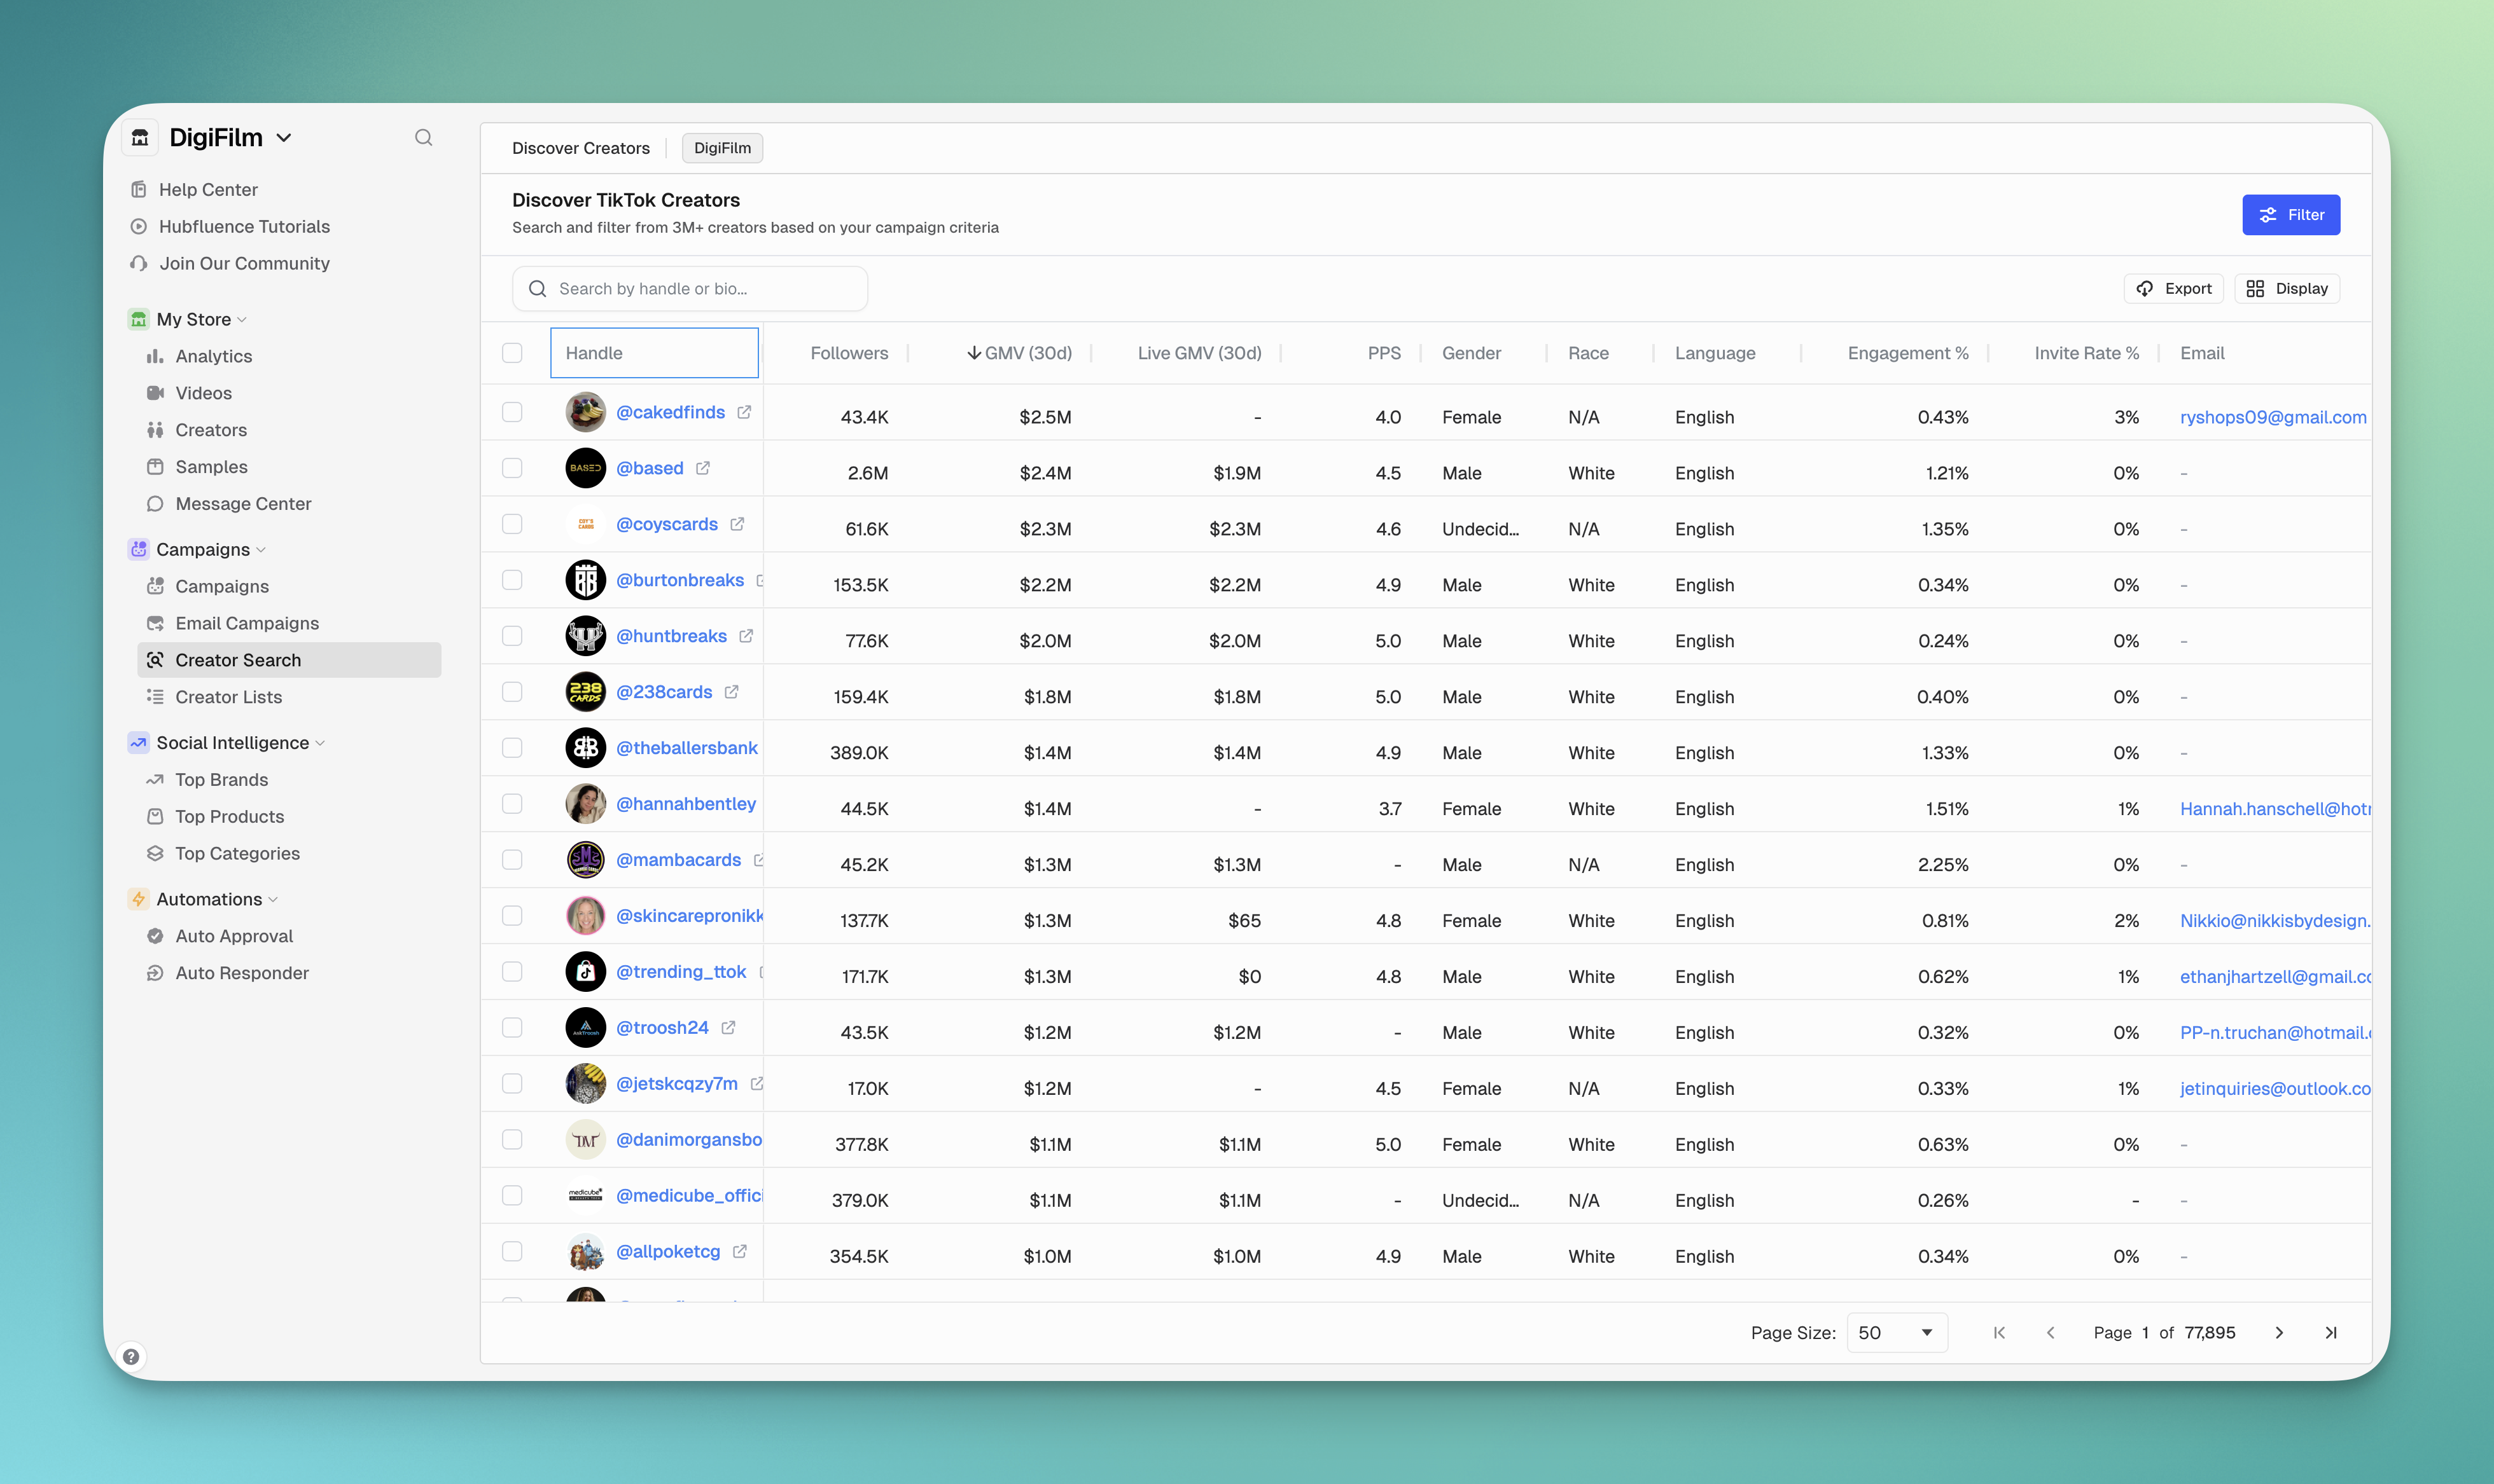Viewport: 2494px width, 1484px height.
Task: Check the row checkbox for @cakedfinds
Action: tap(513, 411)
